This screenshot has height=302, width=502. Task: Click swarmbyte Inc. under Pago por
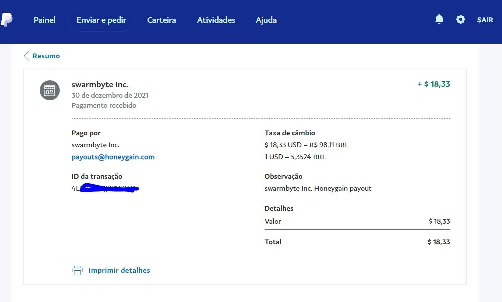(x=95, y=145)
